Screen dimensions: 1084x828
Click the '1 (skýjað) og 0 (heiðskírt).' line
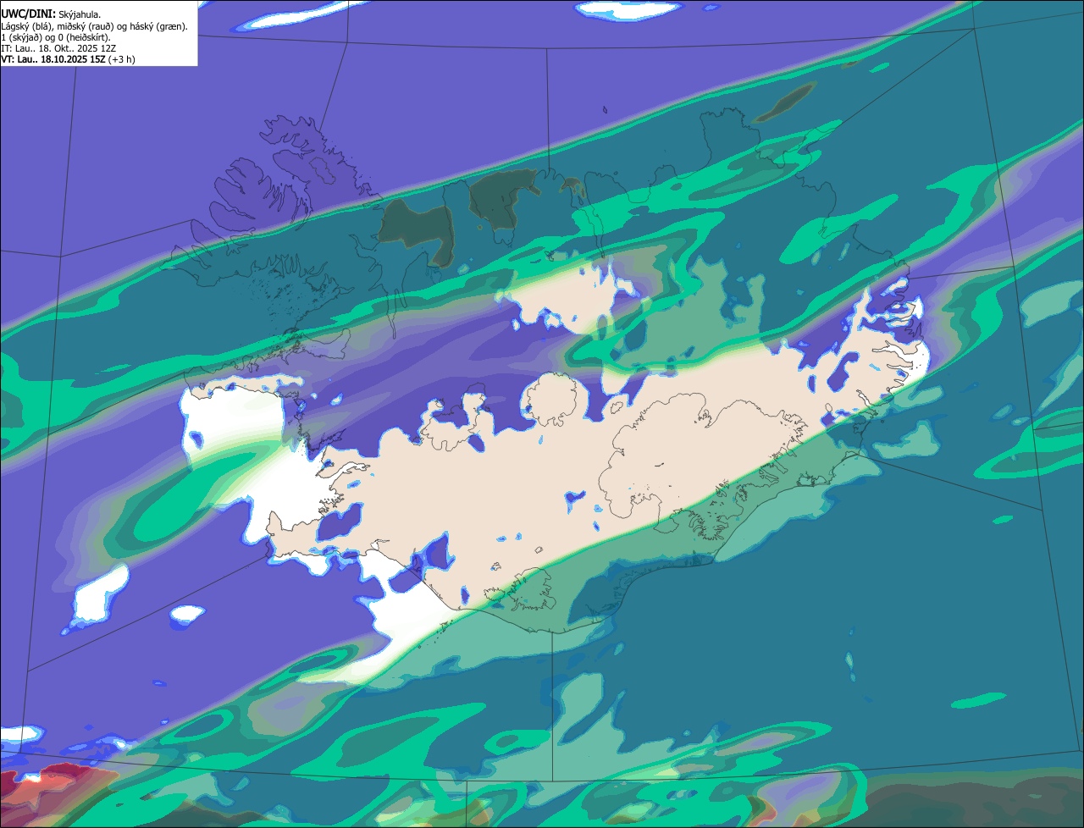[x=56, y=37]
